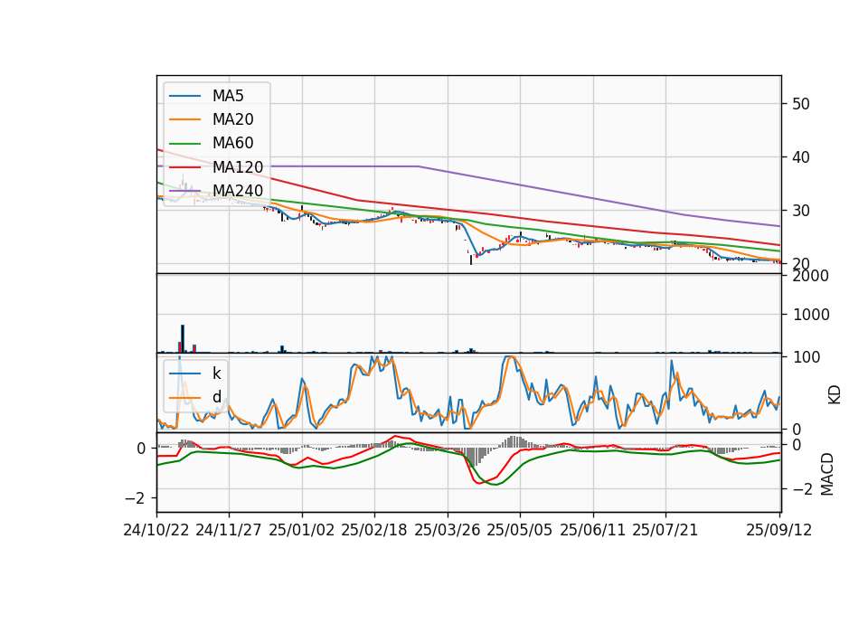Click the KD axis value 100

point(807,357)
